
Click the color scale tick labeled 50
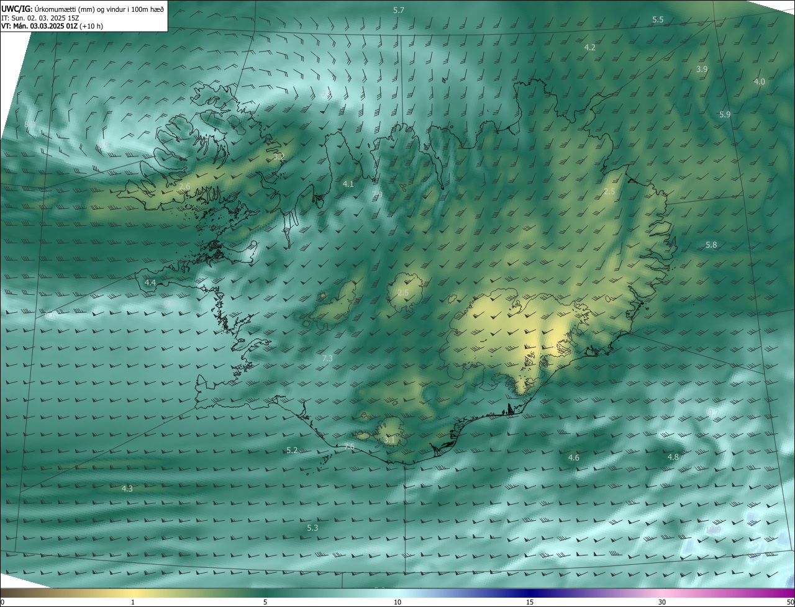790,603
